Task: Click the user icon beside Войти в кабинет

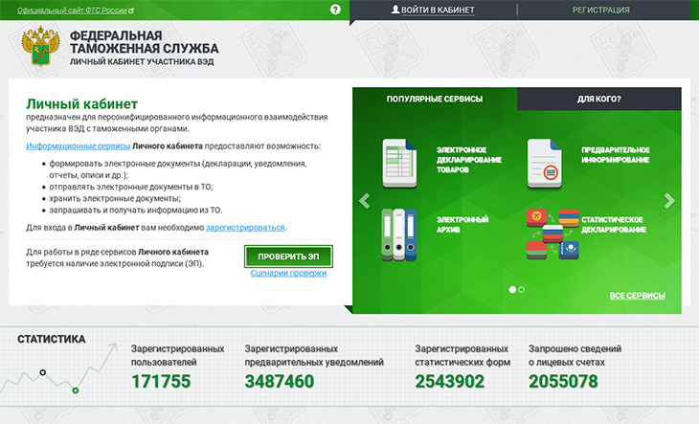Action: (395, 9)
